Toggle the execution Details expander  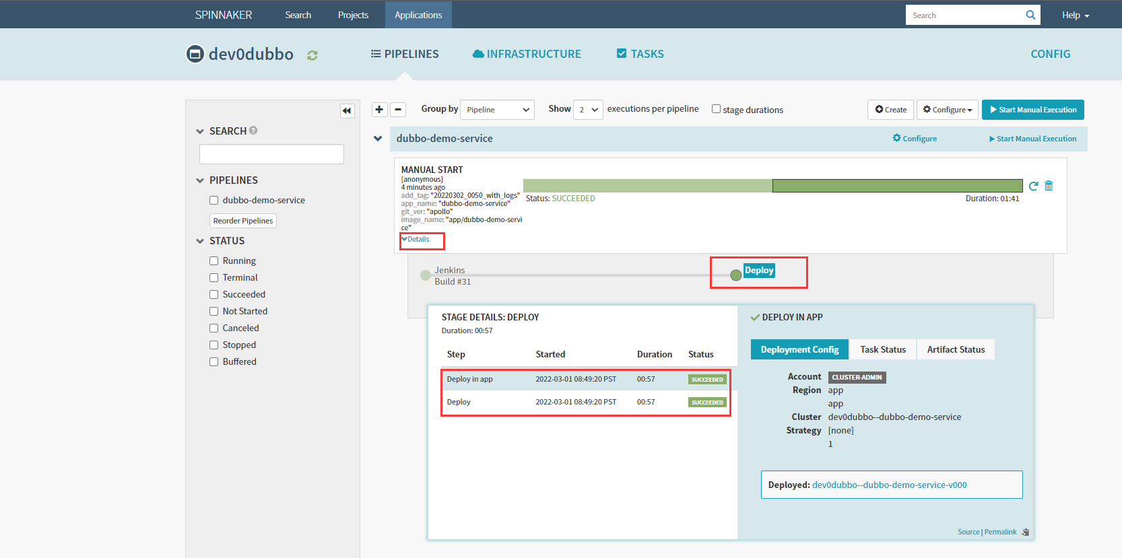coord(416,239)
